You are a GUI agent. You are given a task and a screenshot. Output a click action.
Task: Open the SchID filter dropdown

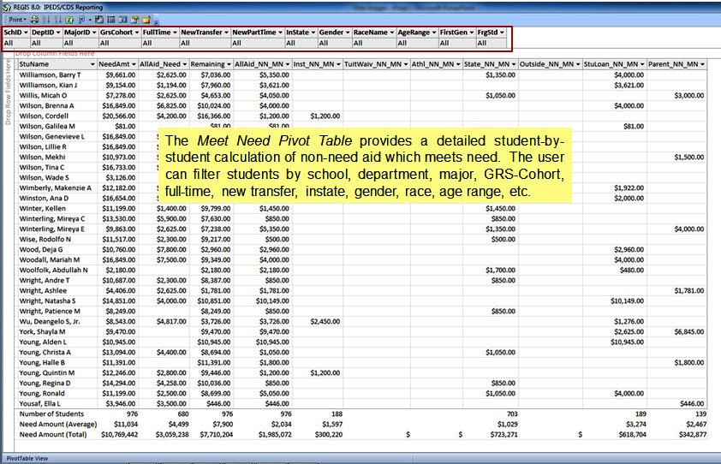[26, 33]
